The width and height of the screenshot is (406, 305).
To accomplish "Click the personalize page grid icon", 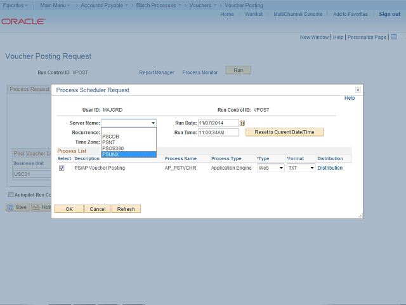I will (x=393, y=37).
